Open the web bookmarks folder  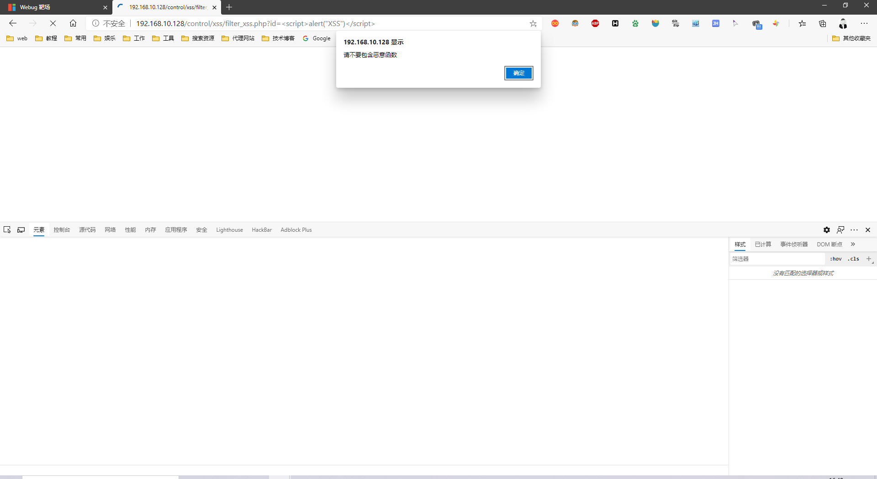[x=17, y=38]
